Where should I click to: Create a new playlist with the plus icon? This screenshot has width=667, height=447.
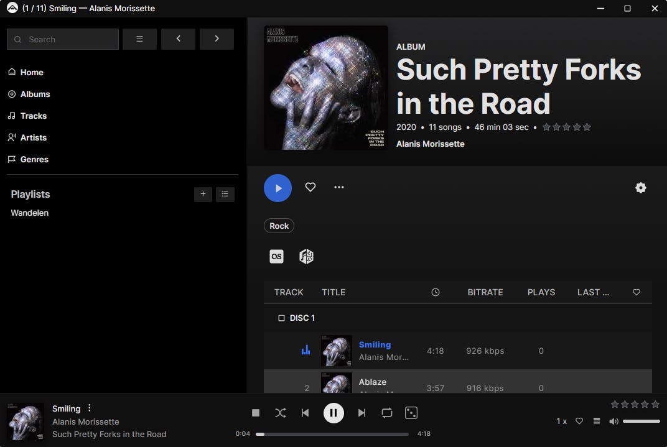[x=203, y=194]
